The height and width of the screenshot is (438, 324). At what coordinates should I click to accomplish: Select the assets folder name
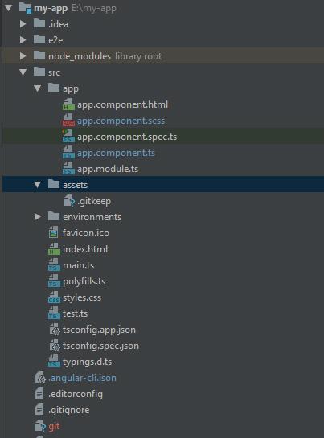click(x=75, y=185)
